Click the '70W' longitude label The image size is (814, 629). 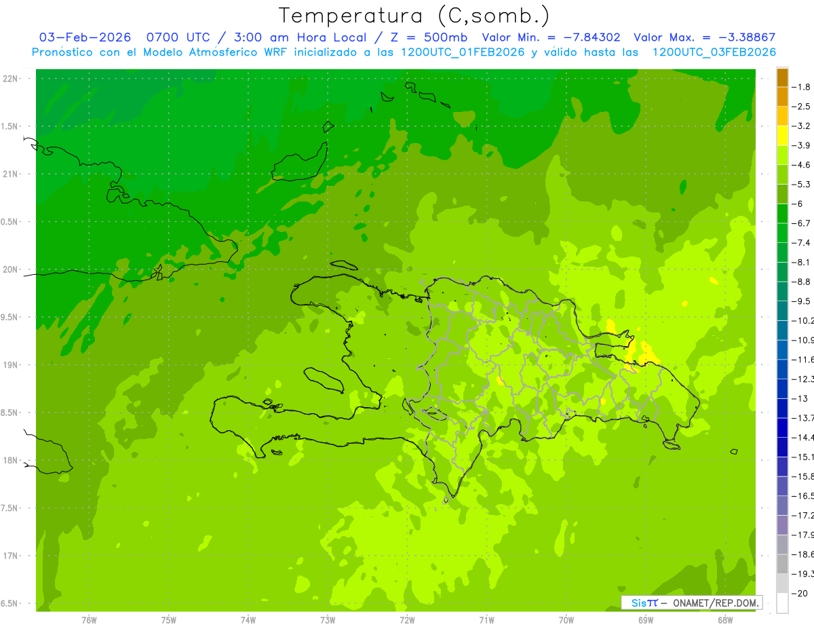(566, 620)
